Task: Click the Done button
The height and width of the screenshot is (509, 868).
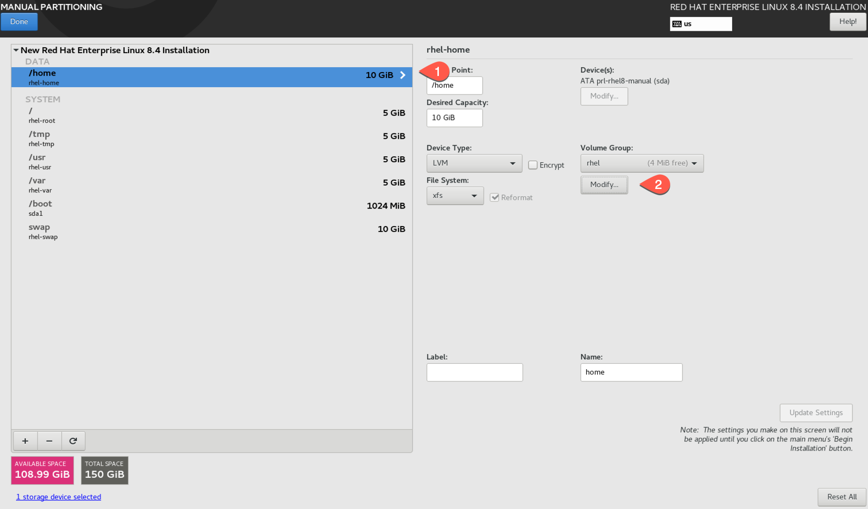Action: (19, 21)
